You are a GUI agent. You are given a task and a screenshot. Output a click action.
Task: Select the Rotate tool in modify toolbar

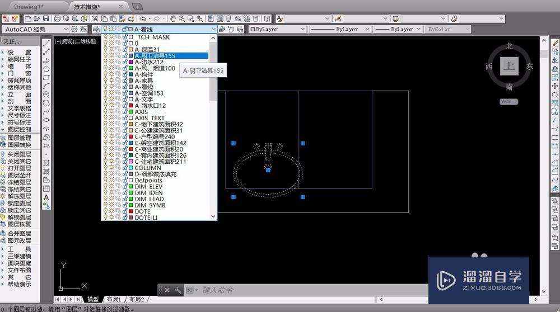click(555, 94)
